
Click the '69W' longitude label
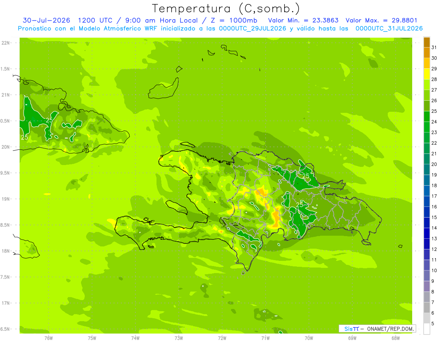click(352, 338)
